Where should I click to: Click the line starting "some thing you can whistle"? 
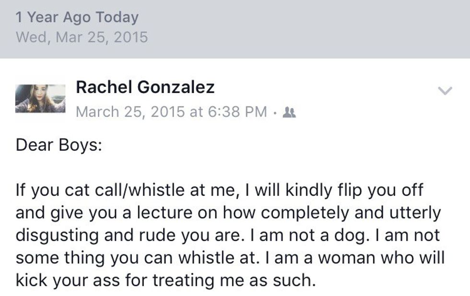tap(230, 258)
